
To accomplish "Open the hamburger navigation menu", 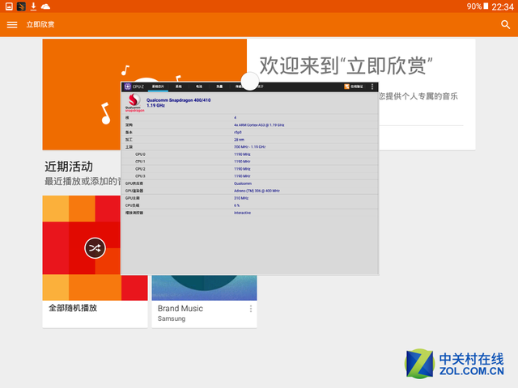I will (x=12, y=25).
